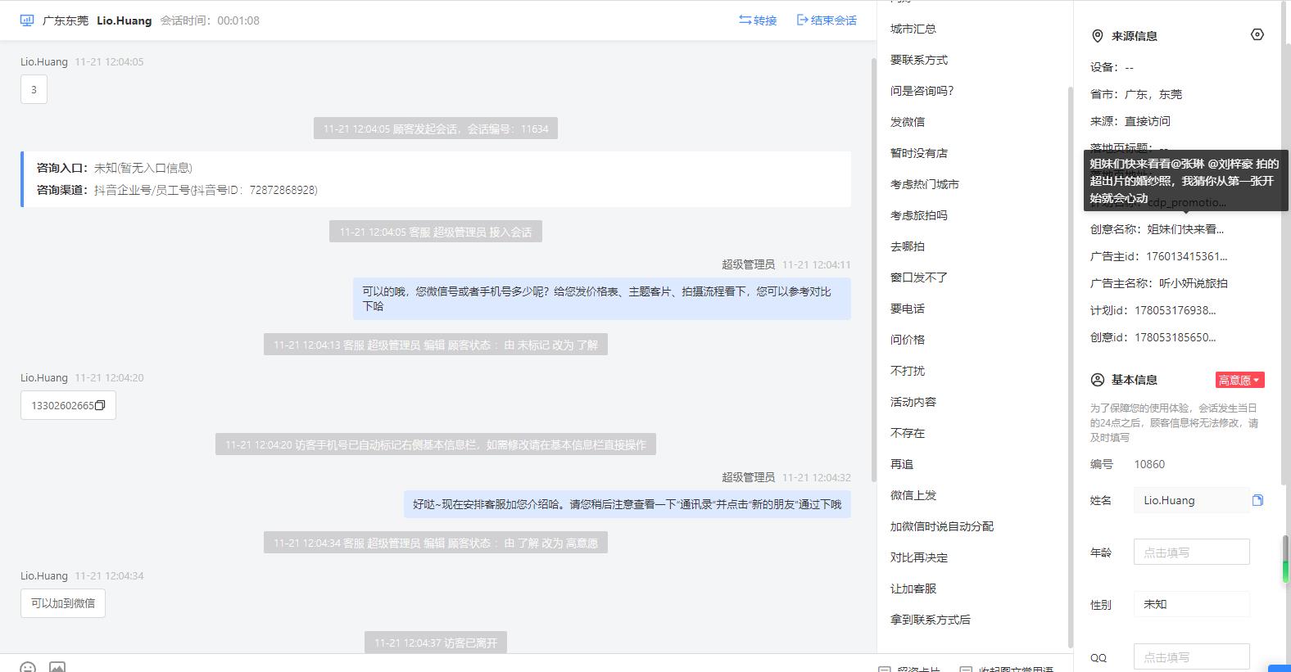Click 结束会话 to end the session
The width and height of the screenshot is (1291, 672).
click(x=827, y=20)
